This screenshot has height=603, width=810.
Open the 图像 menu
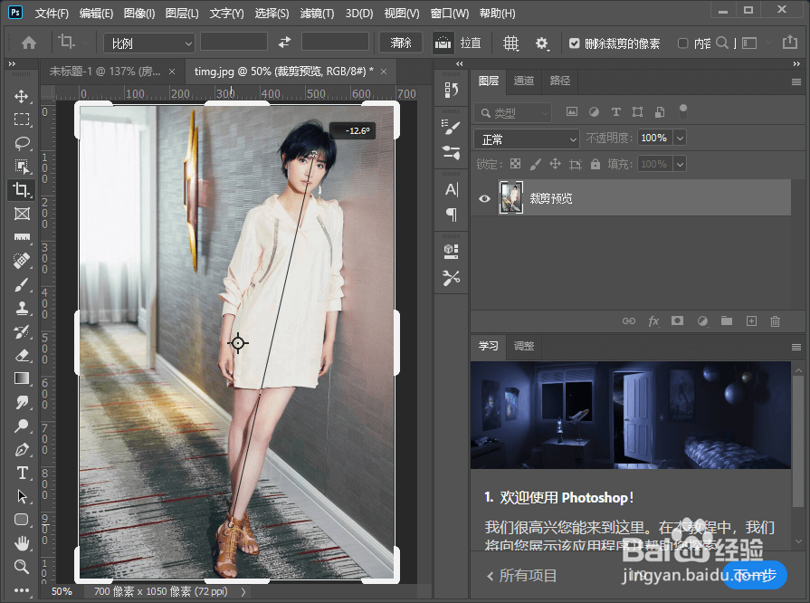[139, 14]
